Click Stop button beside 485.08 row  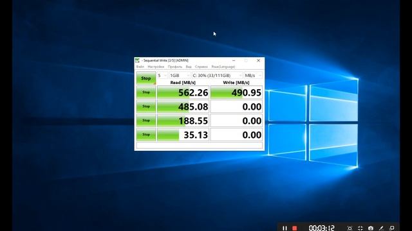(146, 107)
